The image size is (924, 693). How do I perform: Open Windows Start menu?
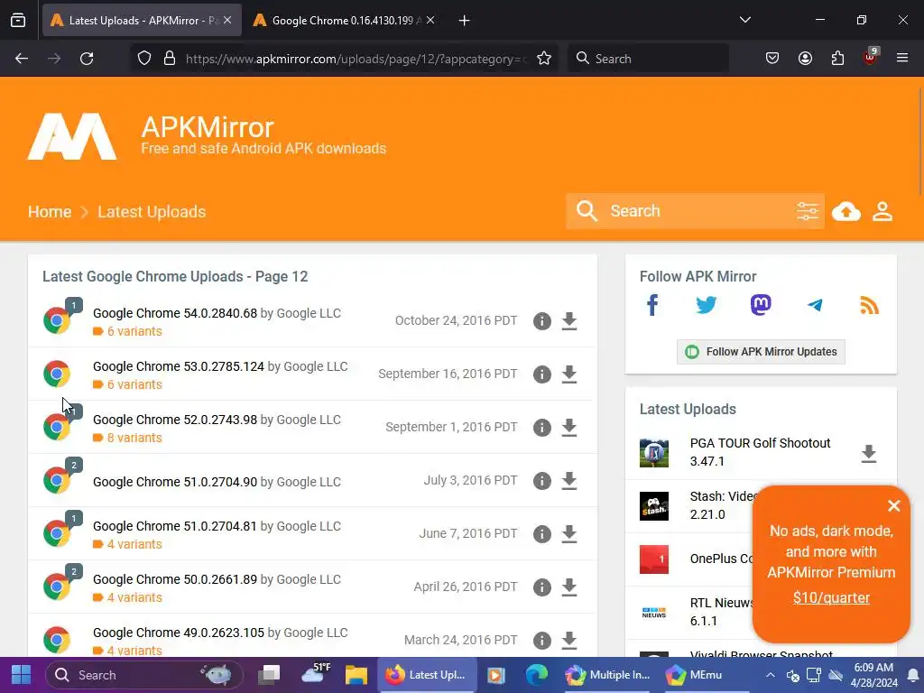[22, 675]
